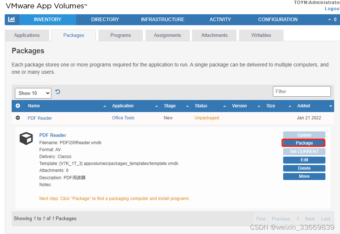Collapse the PDF Reader row minus icon
This screenshot has height=234, width=340.
pos(18,118)
